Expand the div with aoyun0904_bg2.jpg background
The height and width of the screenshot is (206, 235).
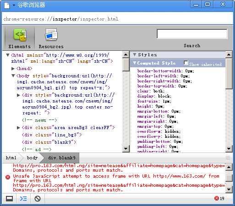pyautogui.click(x=18, y=95)
